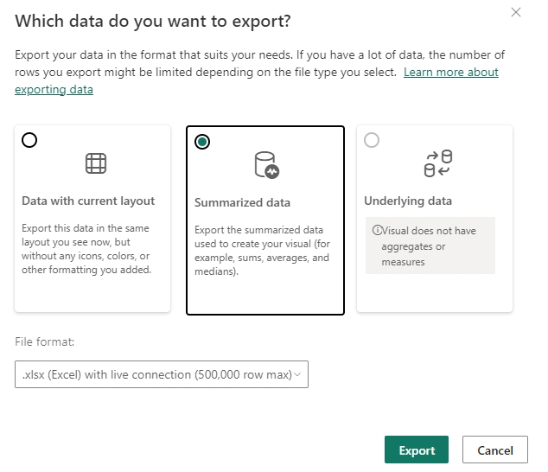Click the table grid icon for current layout
Screen dimensions: 548x472
(95, 163)
